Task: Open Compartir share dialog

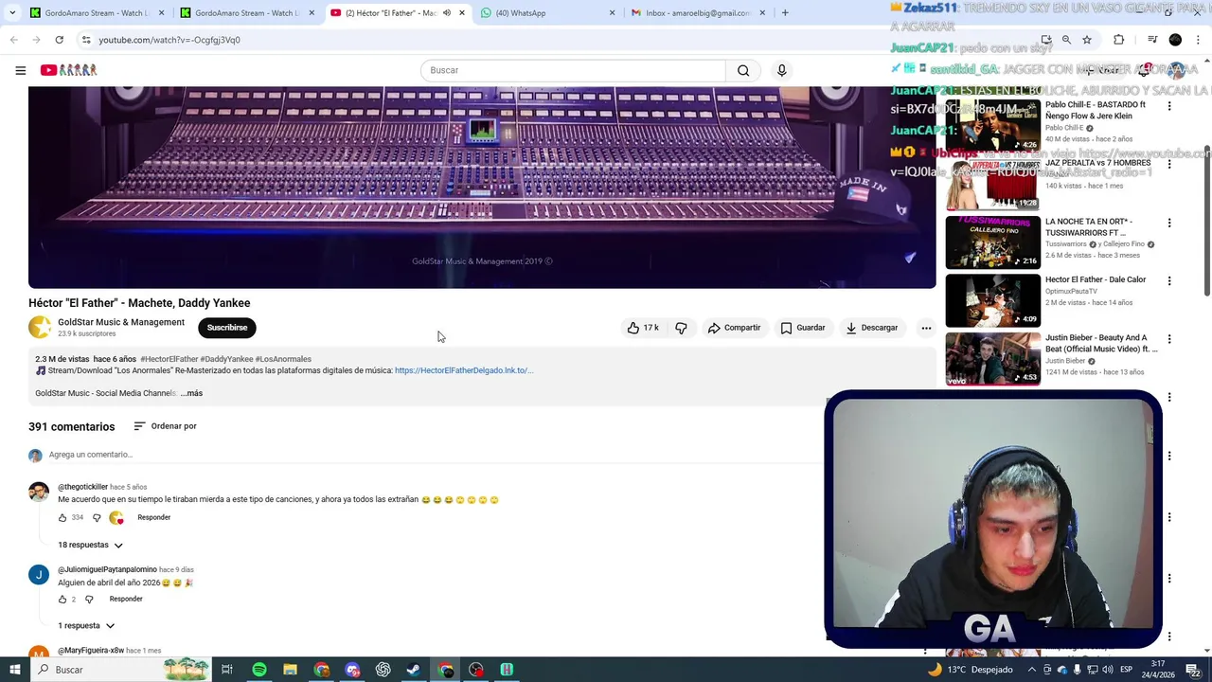Action: coord(734,328)
